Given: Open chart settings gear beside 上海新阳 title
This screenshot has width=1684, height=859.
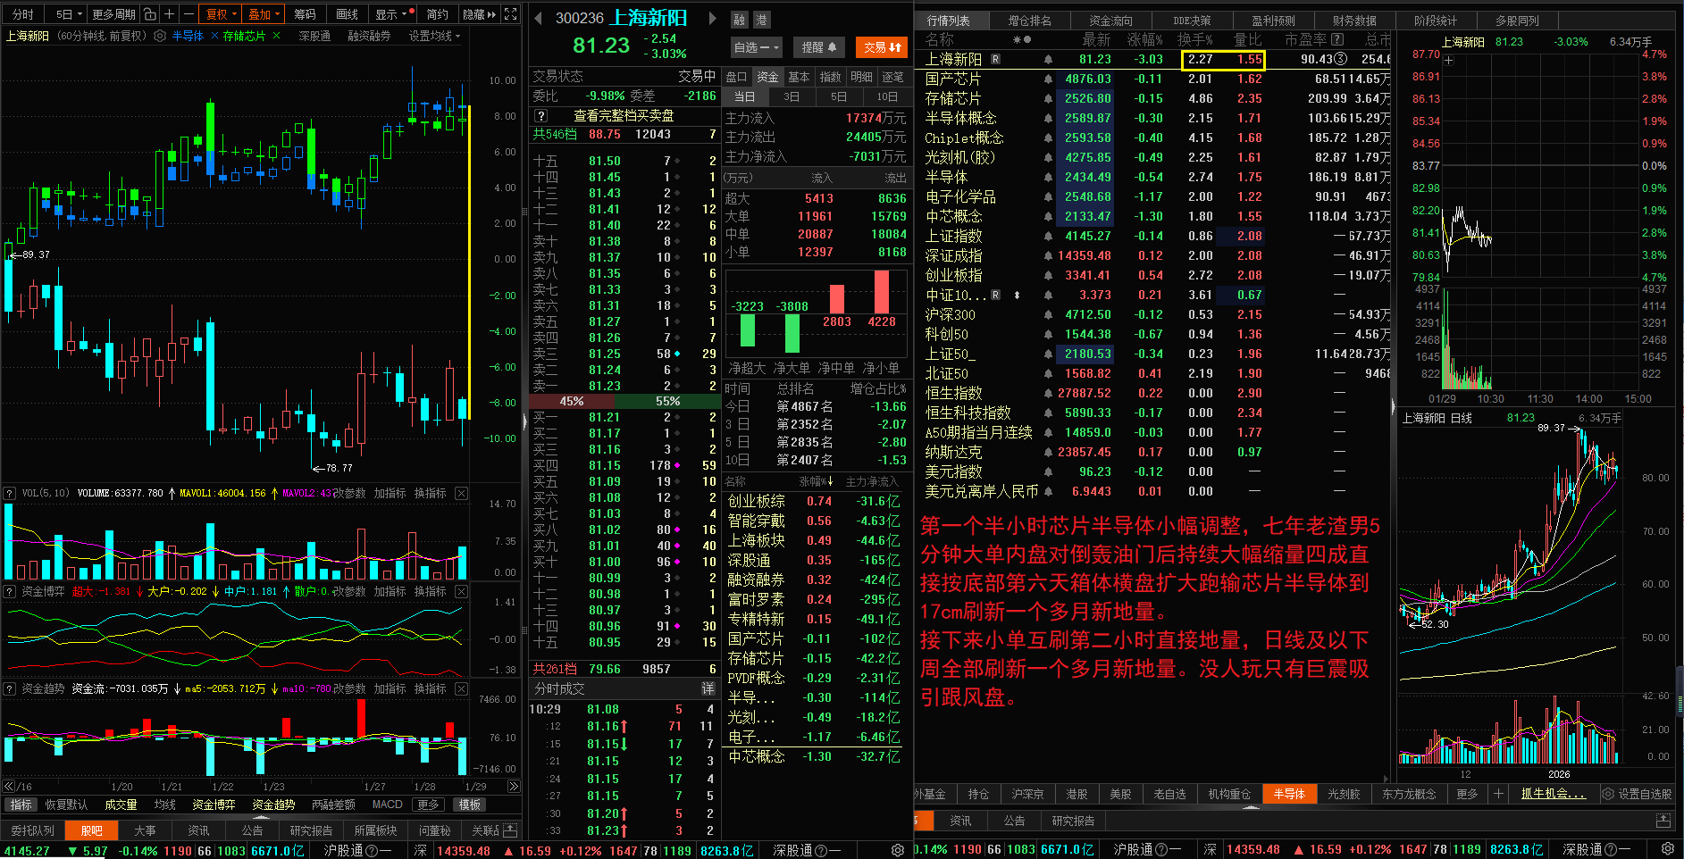Looking at the screenshot, I should point(160,36).
